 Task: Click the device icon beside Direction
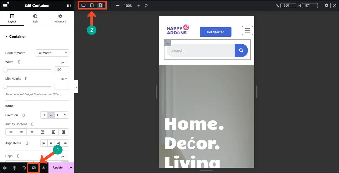[x=24, y=115]
